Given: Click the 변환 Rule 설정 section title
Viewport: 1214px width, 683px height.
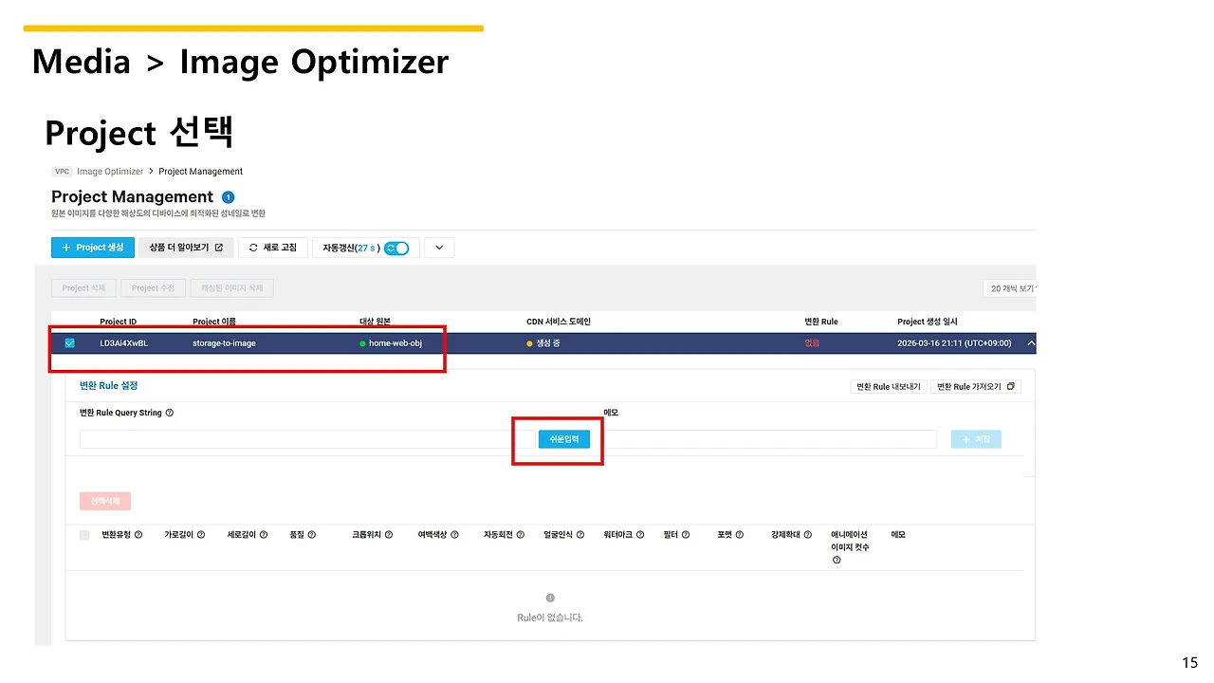Looking at the screenshot, I should 109,385.
